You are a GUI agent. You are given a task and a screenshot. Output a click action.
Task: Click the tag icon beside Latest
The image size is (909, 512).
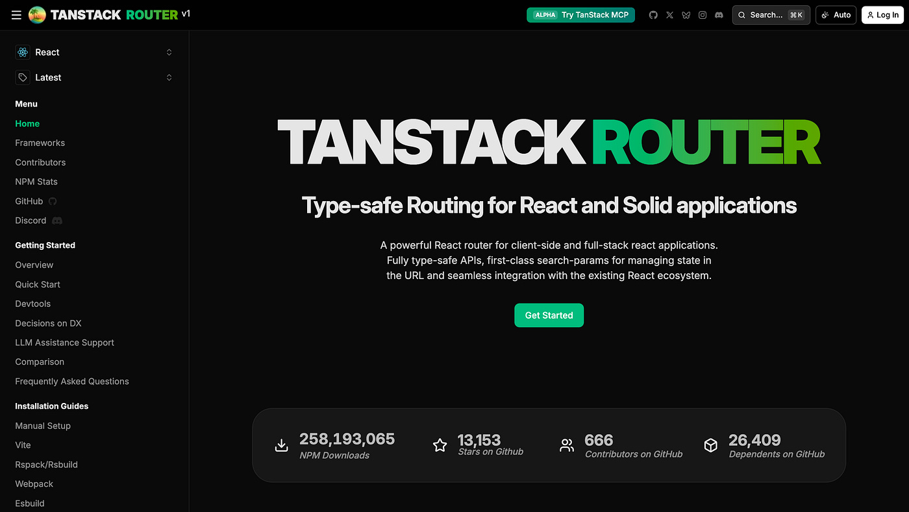(23, 77)
